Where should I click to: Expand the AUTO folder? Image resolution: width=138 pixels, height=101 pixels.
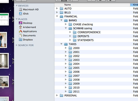tap(57, 8)
